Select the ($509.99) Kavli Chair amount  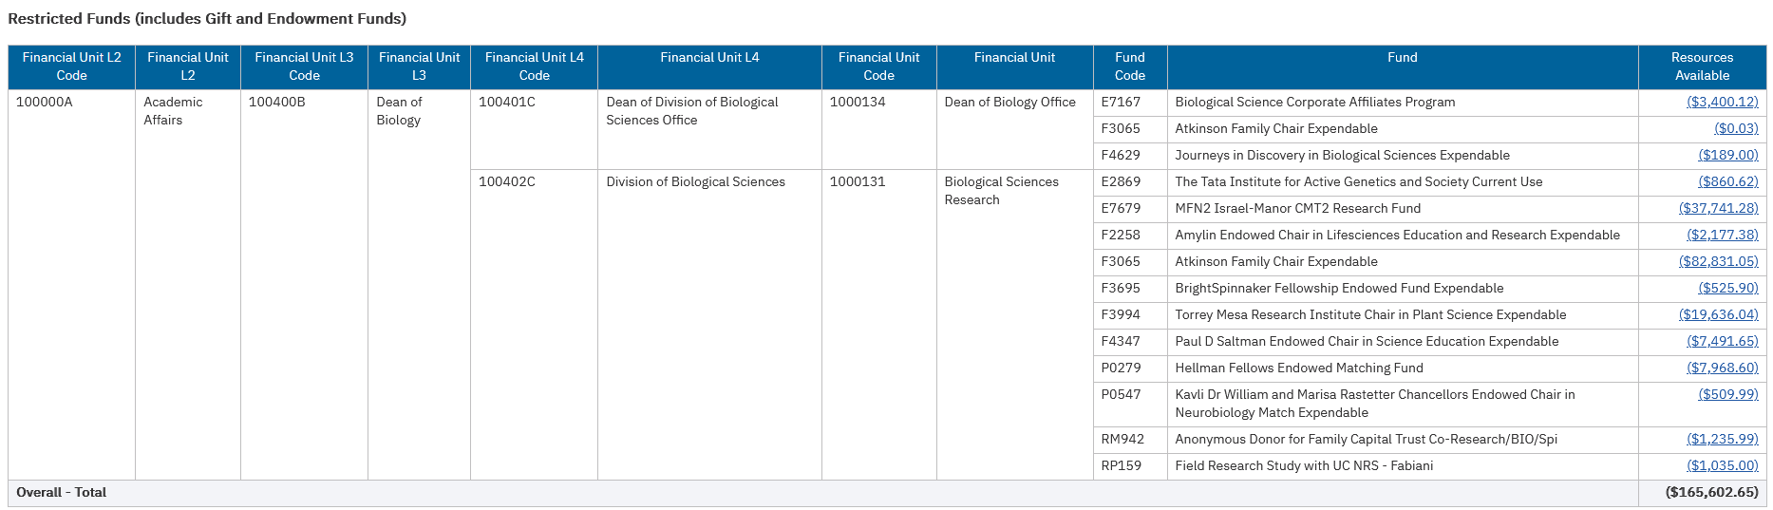(x=1727, y=394)
